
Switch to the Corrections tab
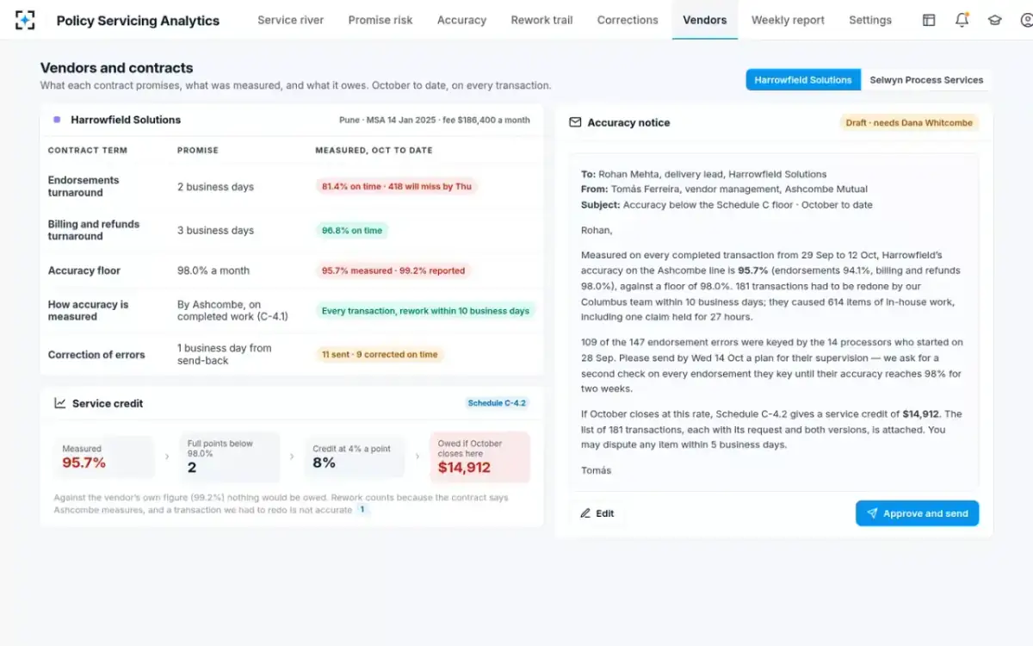pyautogui.click(x=628, y=20)
